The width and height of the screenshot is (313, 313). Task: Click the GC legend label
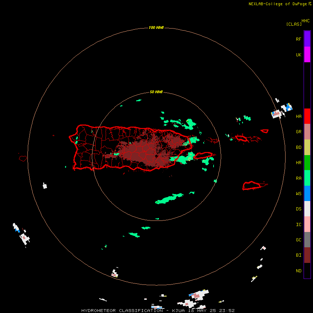click(299, 240)
